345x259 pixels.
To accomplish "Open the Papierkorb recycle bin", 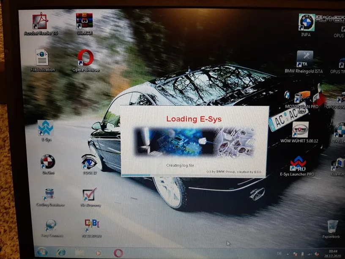I will [x=331, y=229].
